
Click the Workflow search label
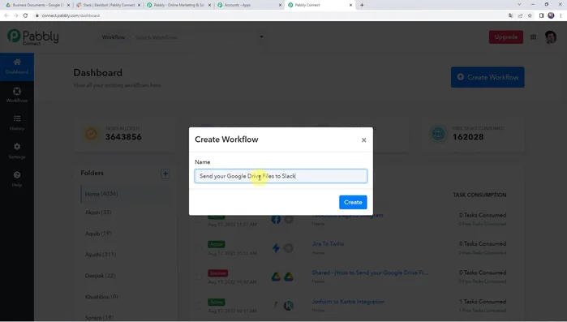[114, 37]
